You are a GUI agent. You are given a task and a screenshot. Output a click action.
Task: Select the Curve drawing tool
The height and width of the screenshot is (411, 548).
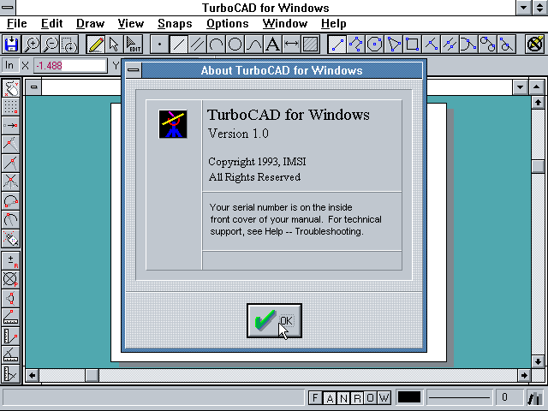[253, 45]
